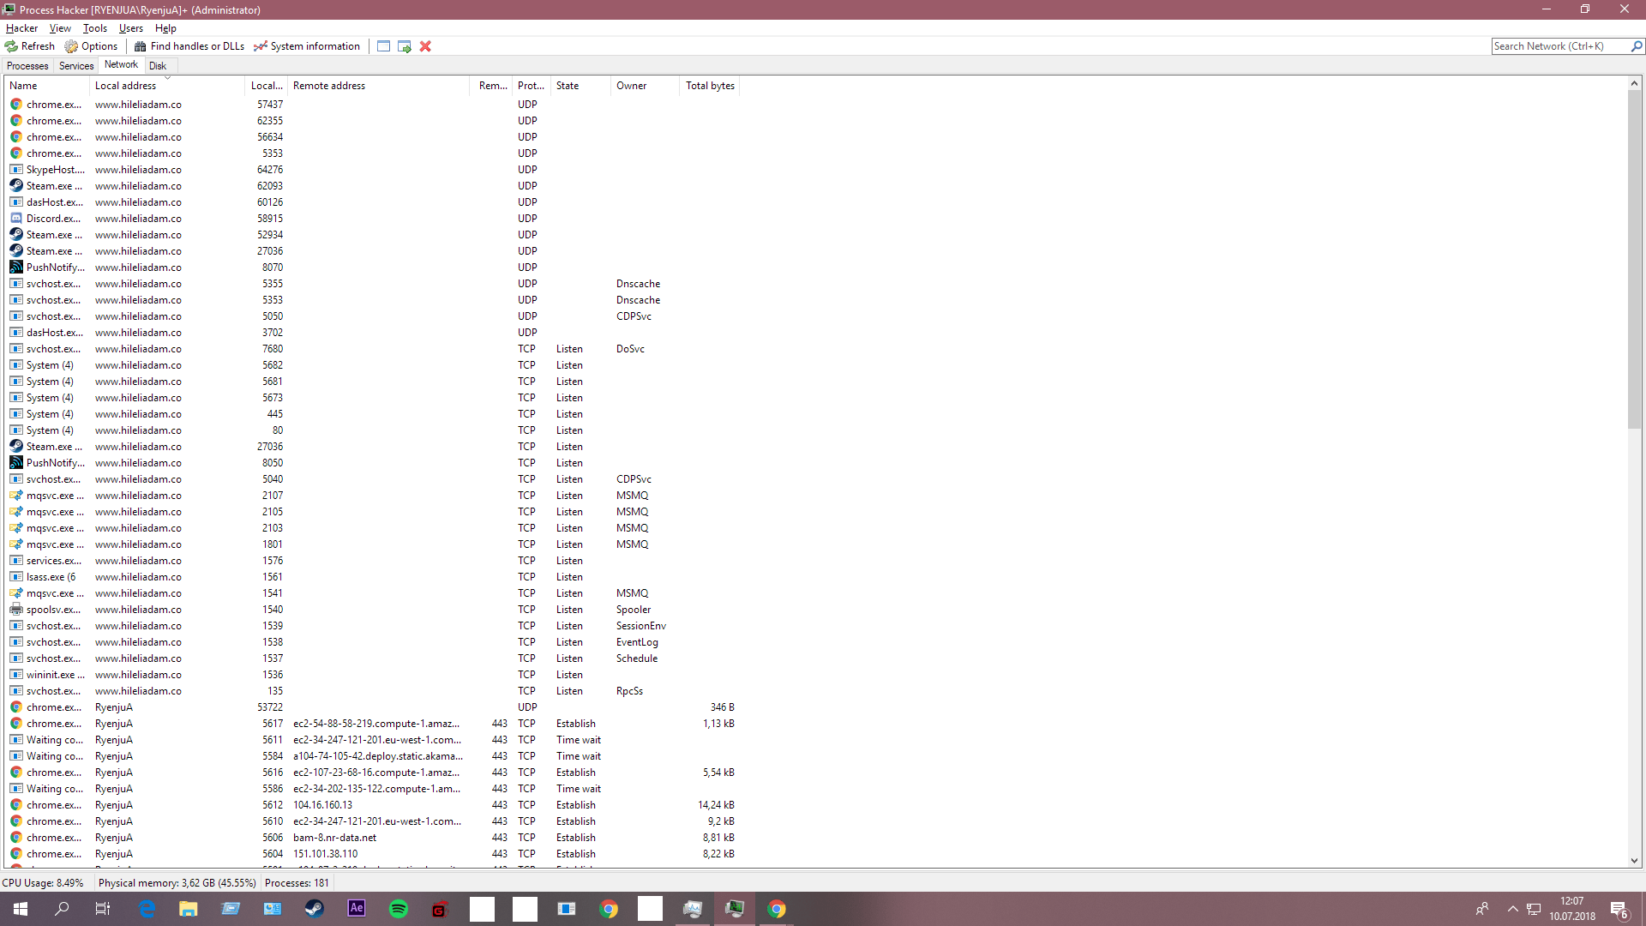Open Find handles or DLLs
1646x926 pixels.
189,46
